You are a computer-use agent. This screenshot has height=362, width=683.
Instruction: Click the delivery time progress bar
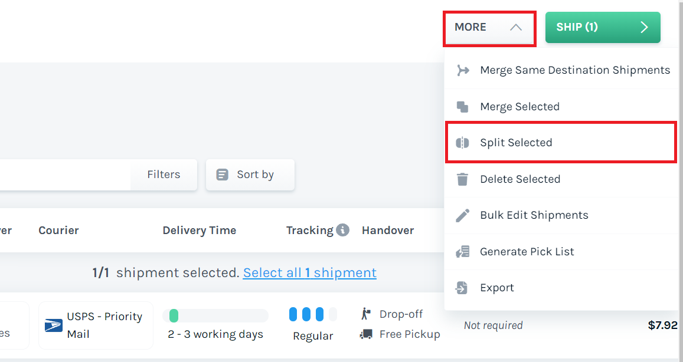click(x=215, y=314)
